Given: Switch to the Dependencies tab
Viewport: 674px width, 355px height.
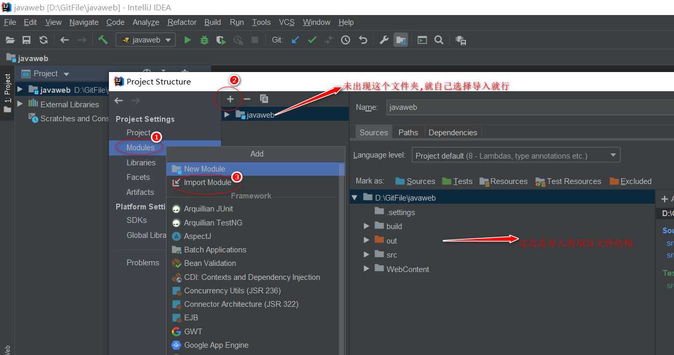Looking at the screenshot, I should 453,132.
